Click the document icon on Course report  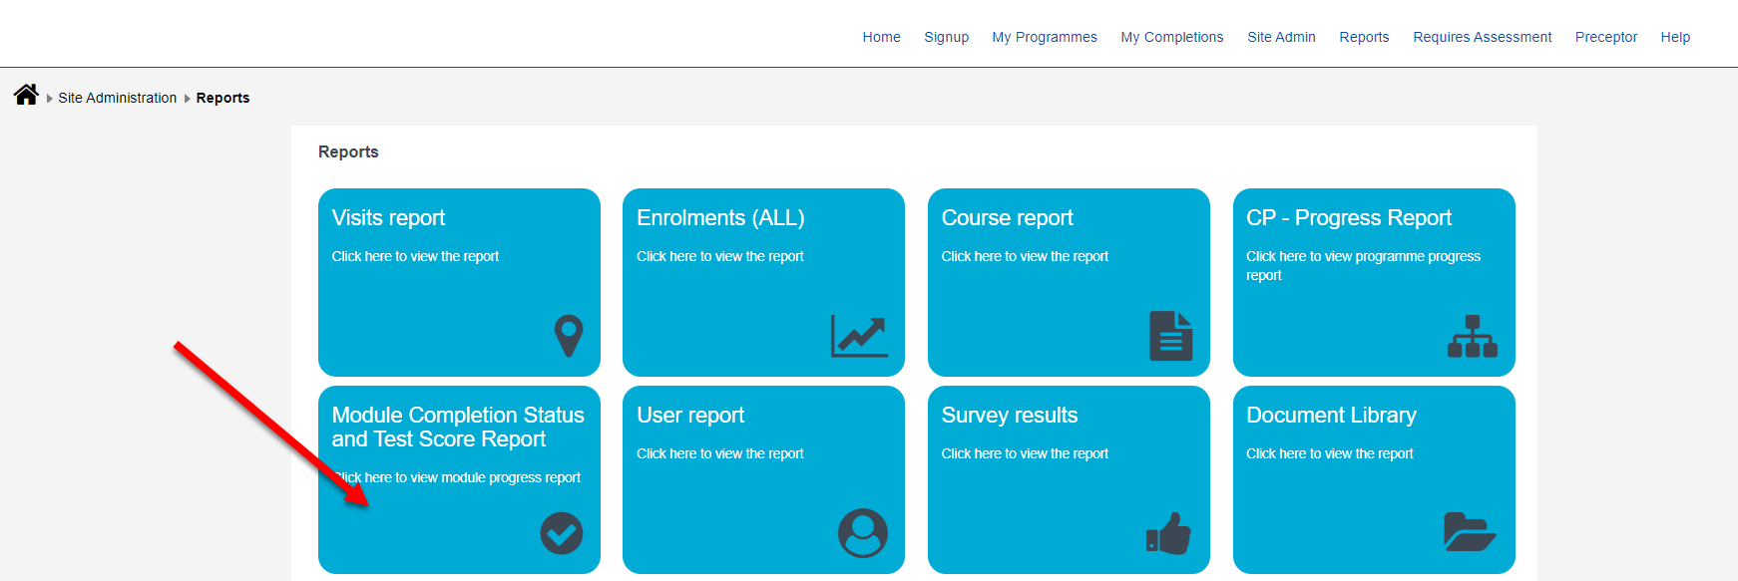(1171, 336)
